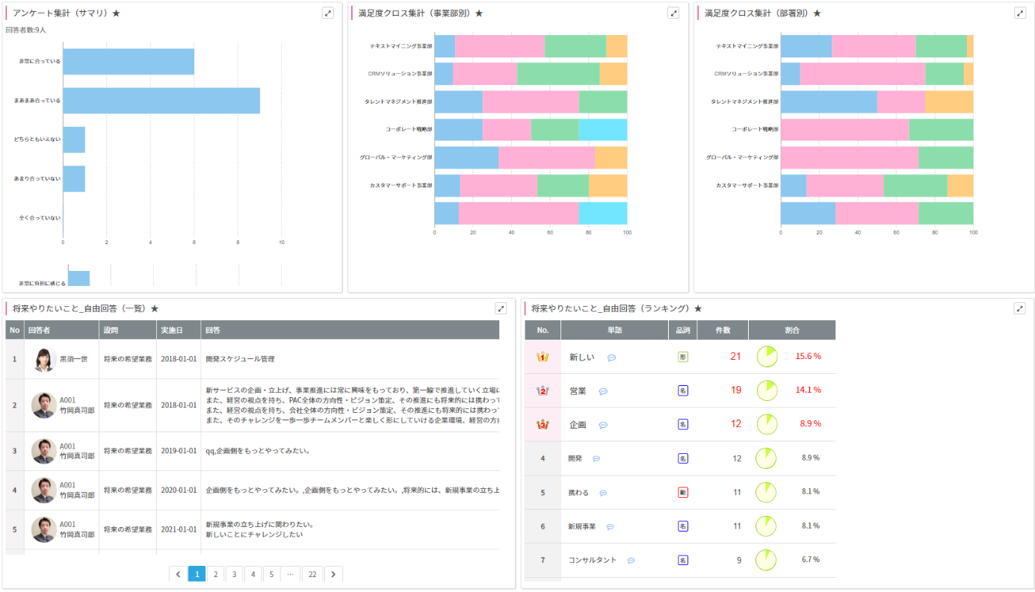Screen dimensions: 1035x592
Task: Expand the アンケート集計（サマリ） panel
Action: tap(327, 13)
